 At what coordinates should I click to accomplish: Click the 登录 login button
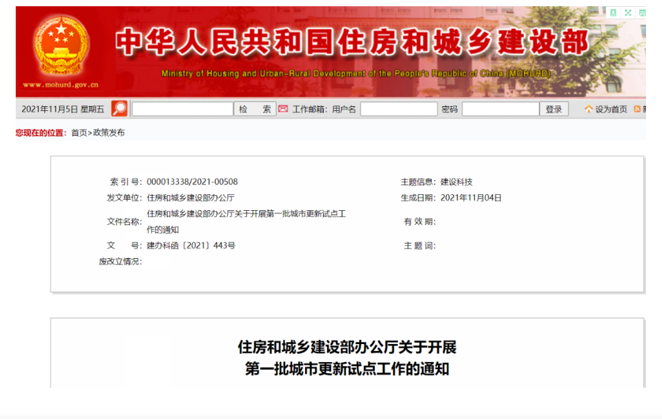pos(554,109)
